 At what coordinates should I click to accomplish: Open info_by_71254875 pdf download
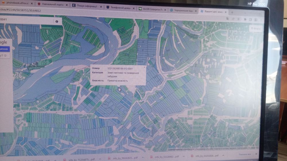click(x=80, y=160)
